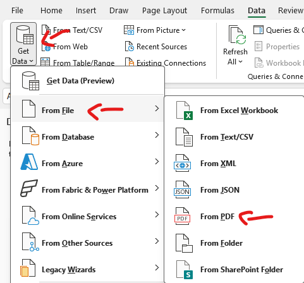Expand the From Online Services submenu arrow
The height and width of the screenshot is (283, 304).
tap(157, 215)
